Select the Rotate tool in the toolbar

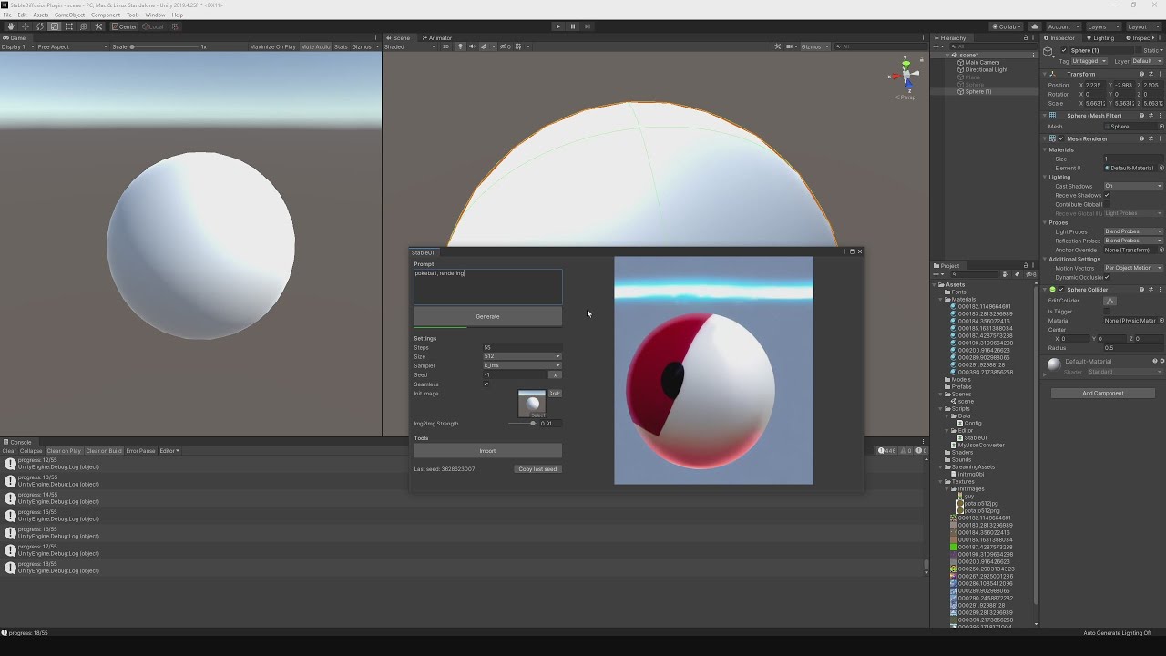point(40,26)
